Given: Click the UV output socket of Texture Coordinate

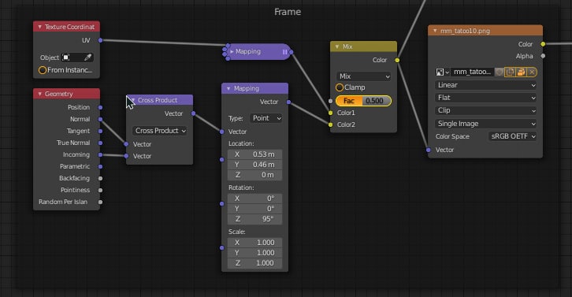Looking at the screenshot, I should (x=100, y=40).
